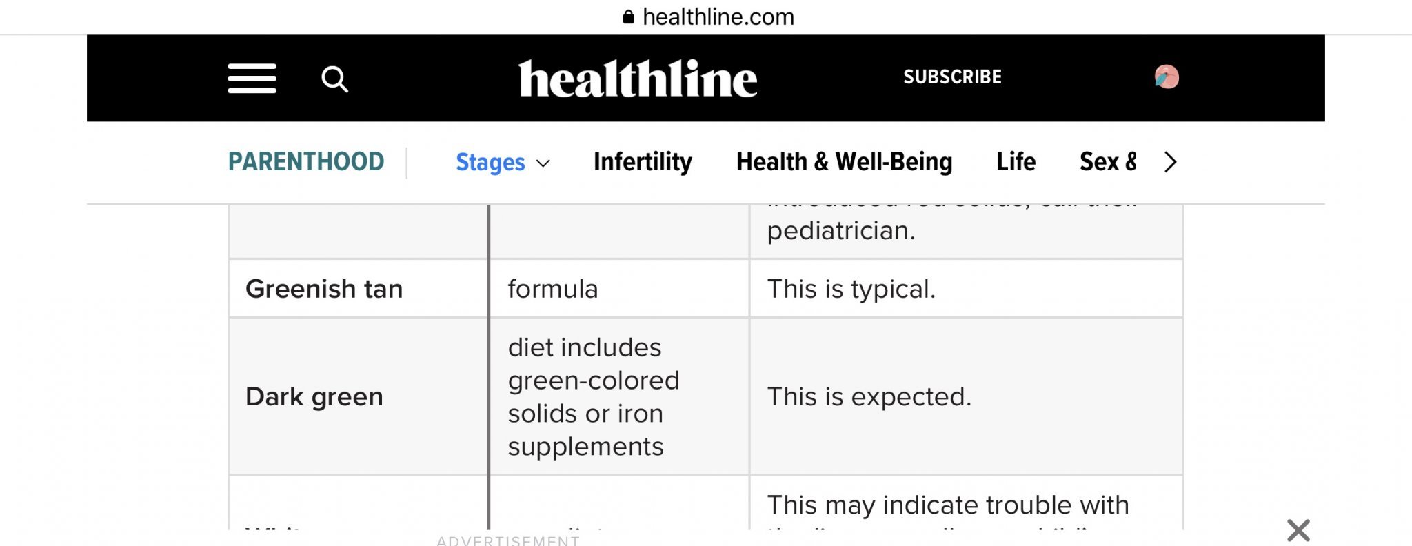
Task: Open the partially hidden Sex & menu item
Action: 1107,162
